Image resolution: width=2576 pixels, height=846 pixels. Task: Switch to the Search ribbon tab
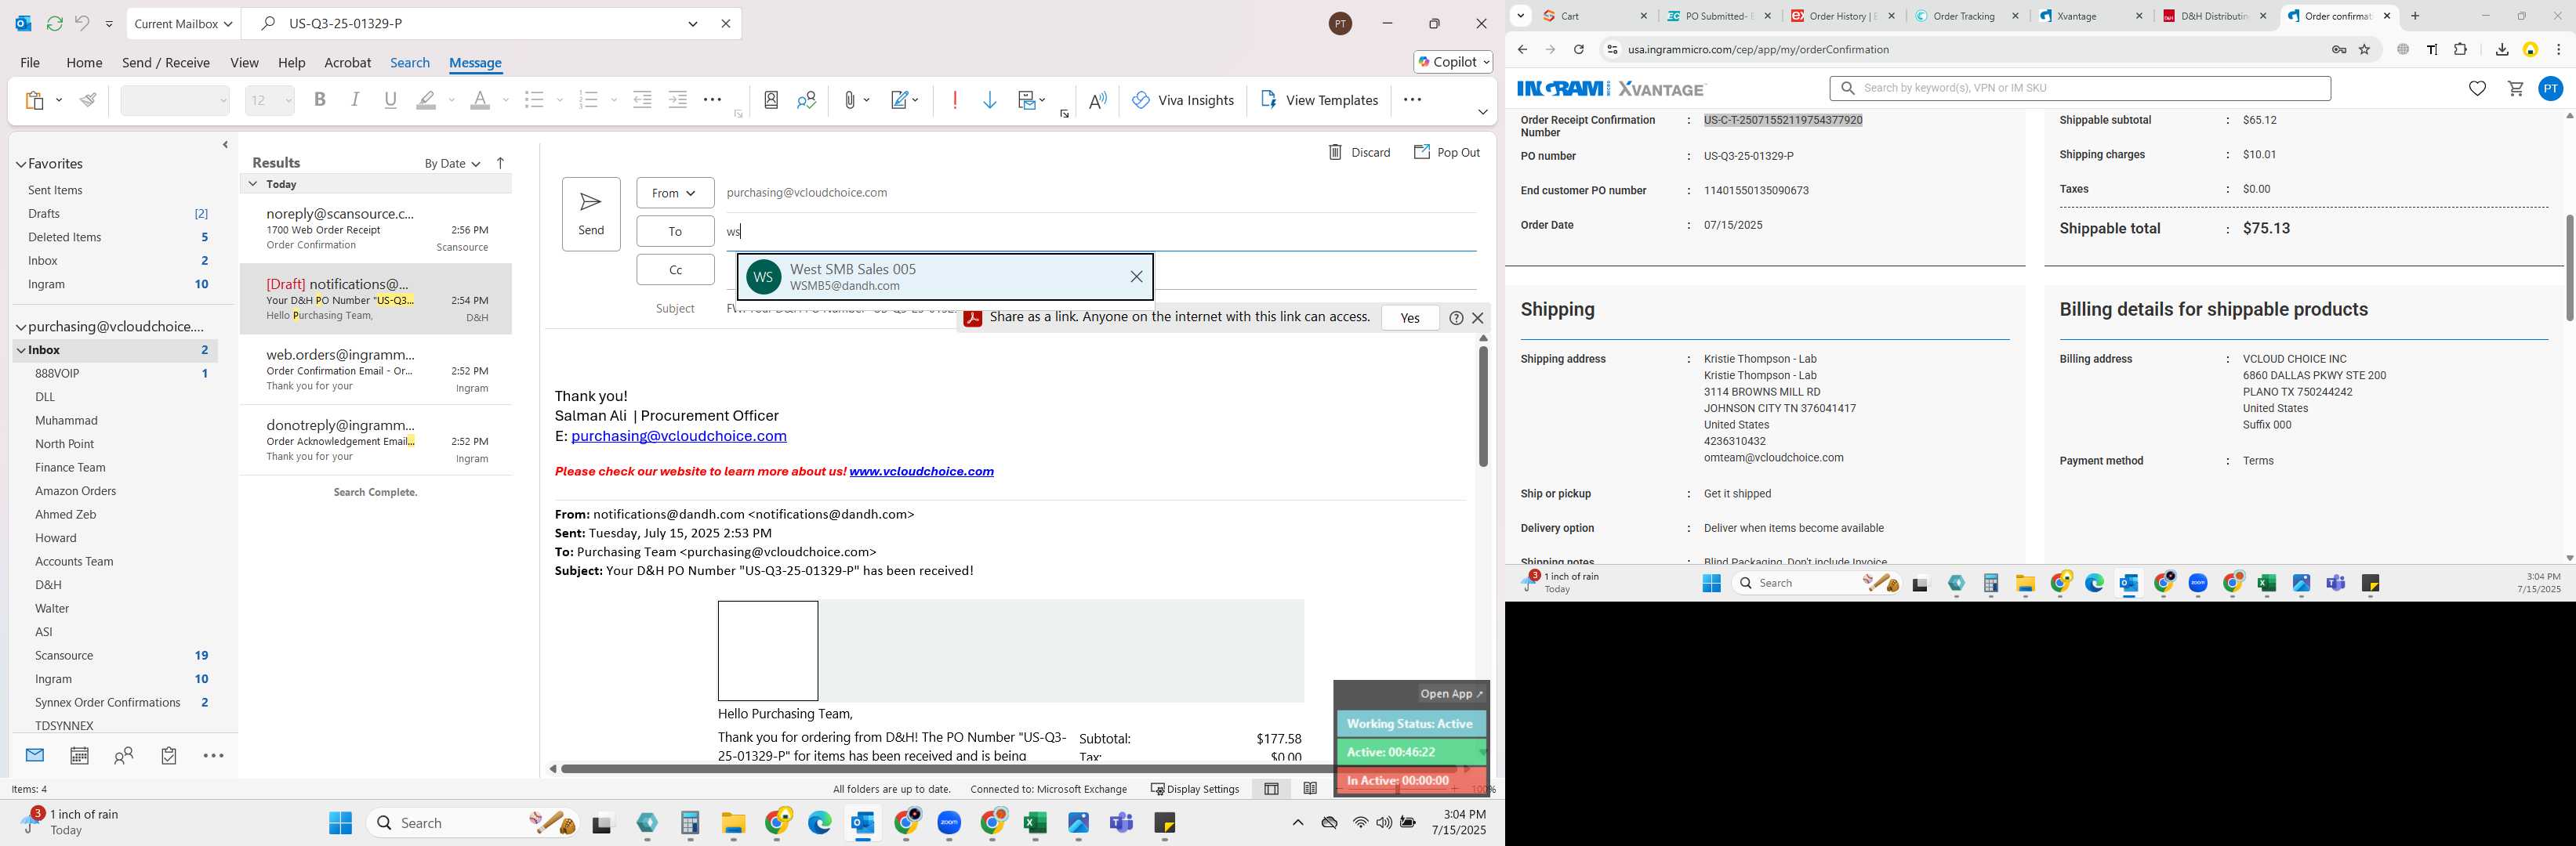(x=410, y=63)
